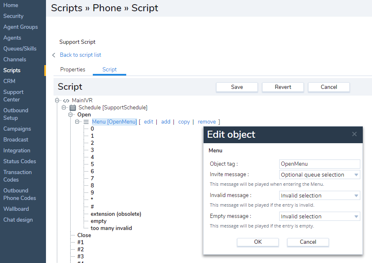Click the add link for OpenMenu
Viewport: 372px width, 263px height.
click(166, 122)
